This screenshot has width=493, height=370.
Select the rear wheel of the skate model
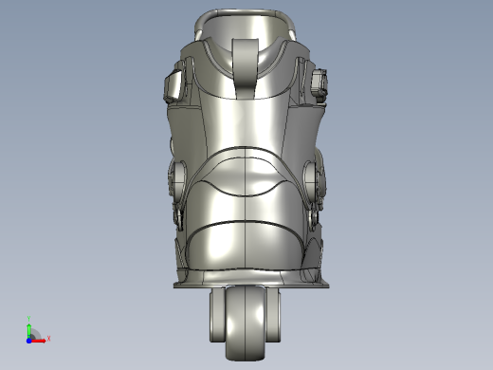246,324
